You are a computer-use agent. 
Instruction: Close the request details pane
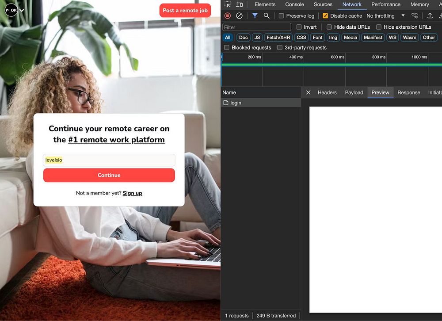(309, 92)
